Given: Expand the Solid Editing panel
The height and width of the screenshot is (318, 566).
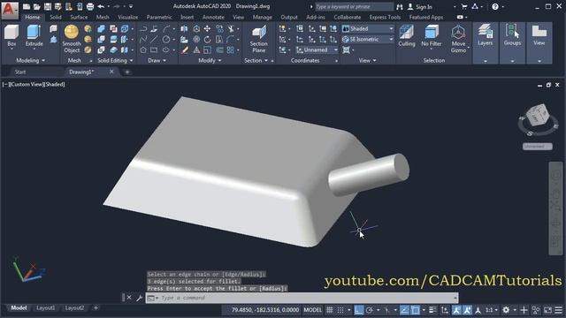Looking at the screenshot, I should tap(115, 60).
